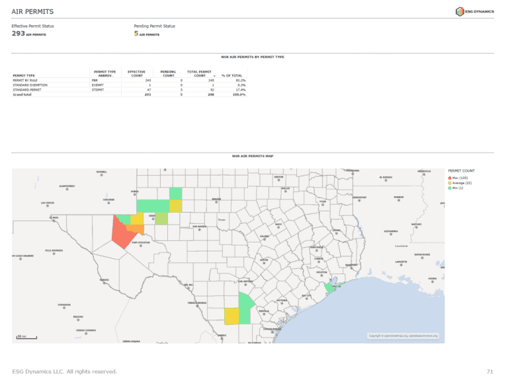Click the Effective Count column header

136,74
